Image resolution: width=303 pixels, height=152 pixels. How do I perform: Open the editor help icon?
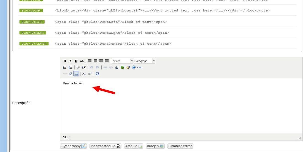(x=134, y=67)
